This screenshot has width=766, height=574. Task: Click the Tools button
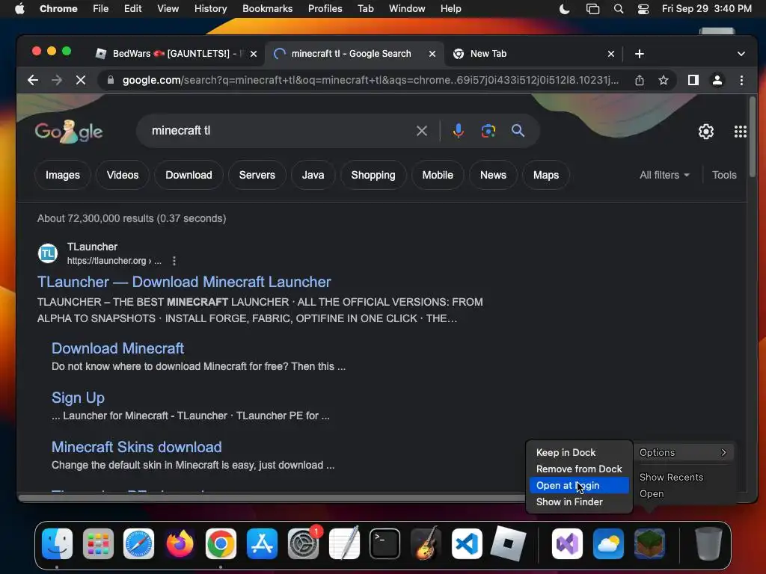[724, 175]
